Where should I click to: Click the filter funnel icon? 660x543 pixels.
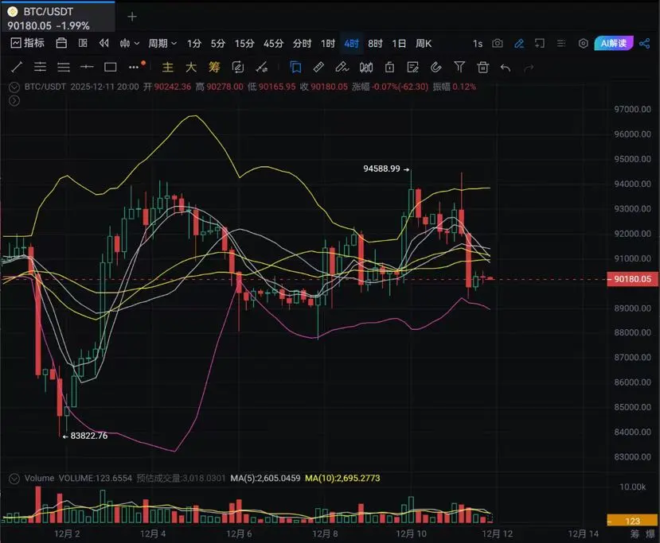point(459,67)
